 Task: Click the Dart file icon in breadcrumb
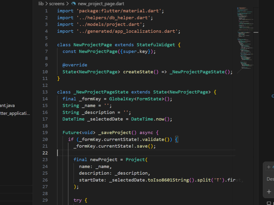coord(73,4)
